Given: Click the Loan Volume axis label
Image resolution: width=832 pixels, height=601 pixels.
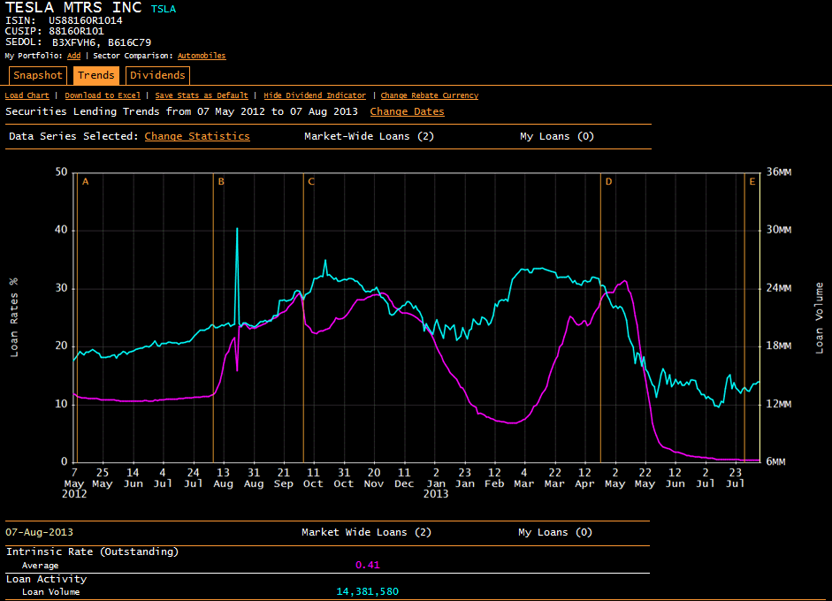Looking at the screenshot, I should tap(820, 318).
